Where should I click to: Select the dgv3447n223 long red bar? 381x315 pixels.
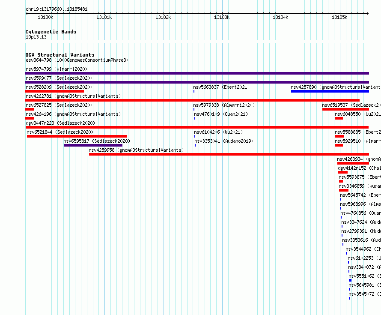197,127
